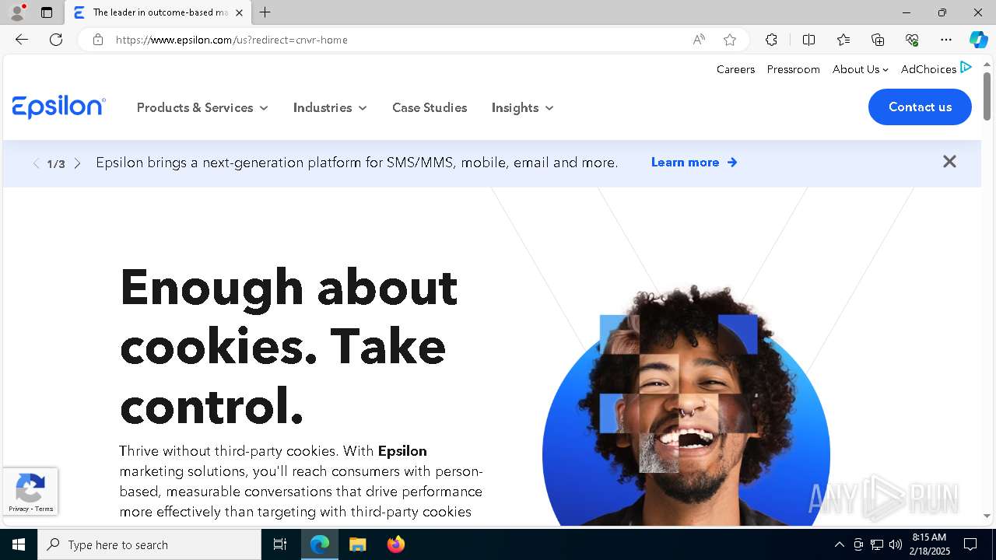Open the Case Studies page
The image size is (996, 560).
tap(430, 107)
